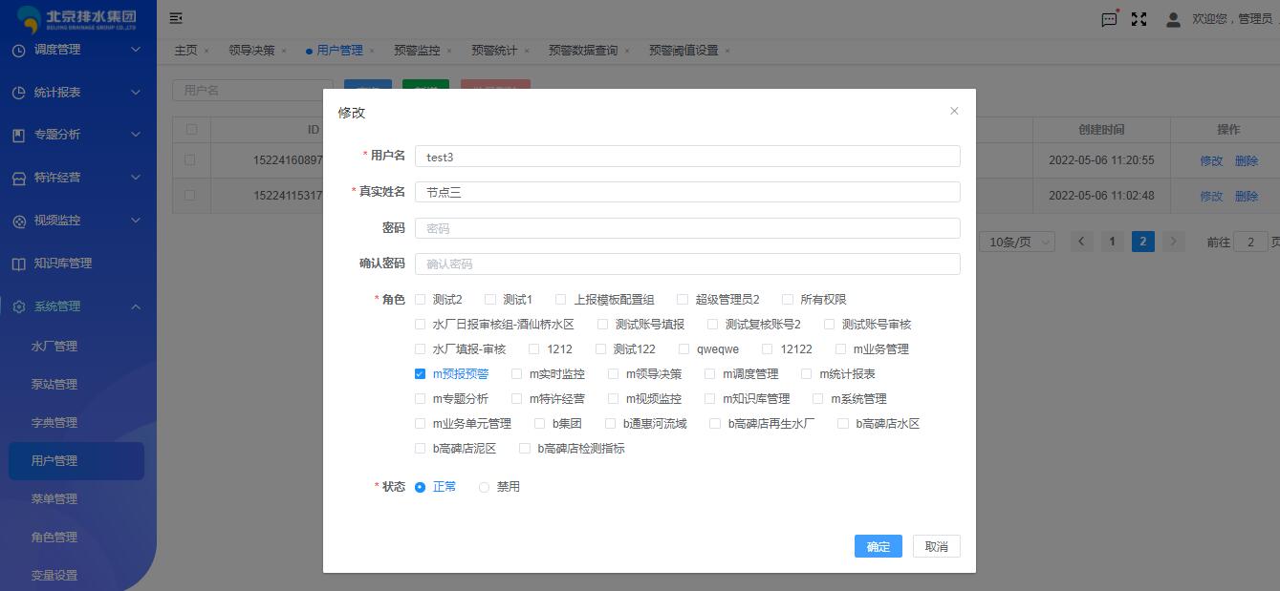Viewport: 1280px width, 591px height.
Task: Uncheck the m预报预警 role checkbox
Action: [x=420, y=374]
